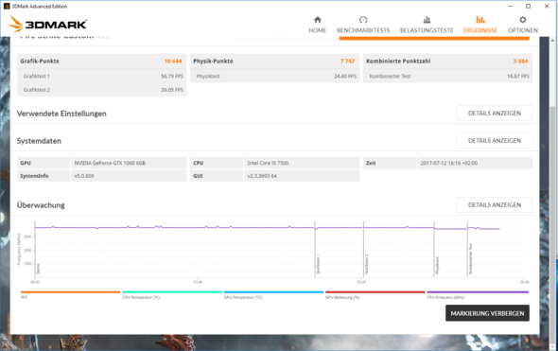Switch to the BELASTUNGSTESTE tab label
558x351 pixels.
(x=427, y=30)
